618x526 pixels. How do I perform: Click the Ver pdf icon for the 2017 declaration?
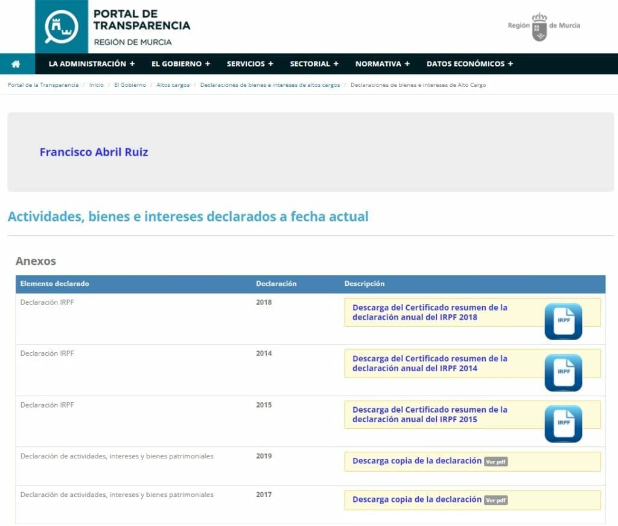click(x=495, y=500)
